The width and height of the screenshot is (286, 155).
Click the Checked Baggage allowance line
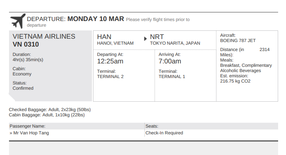[50, 110]
